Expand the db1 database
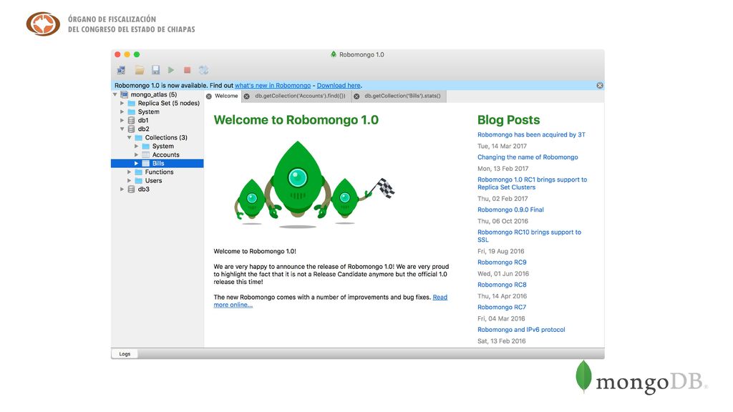The image size is (733, 412). point(122,120)
